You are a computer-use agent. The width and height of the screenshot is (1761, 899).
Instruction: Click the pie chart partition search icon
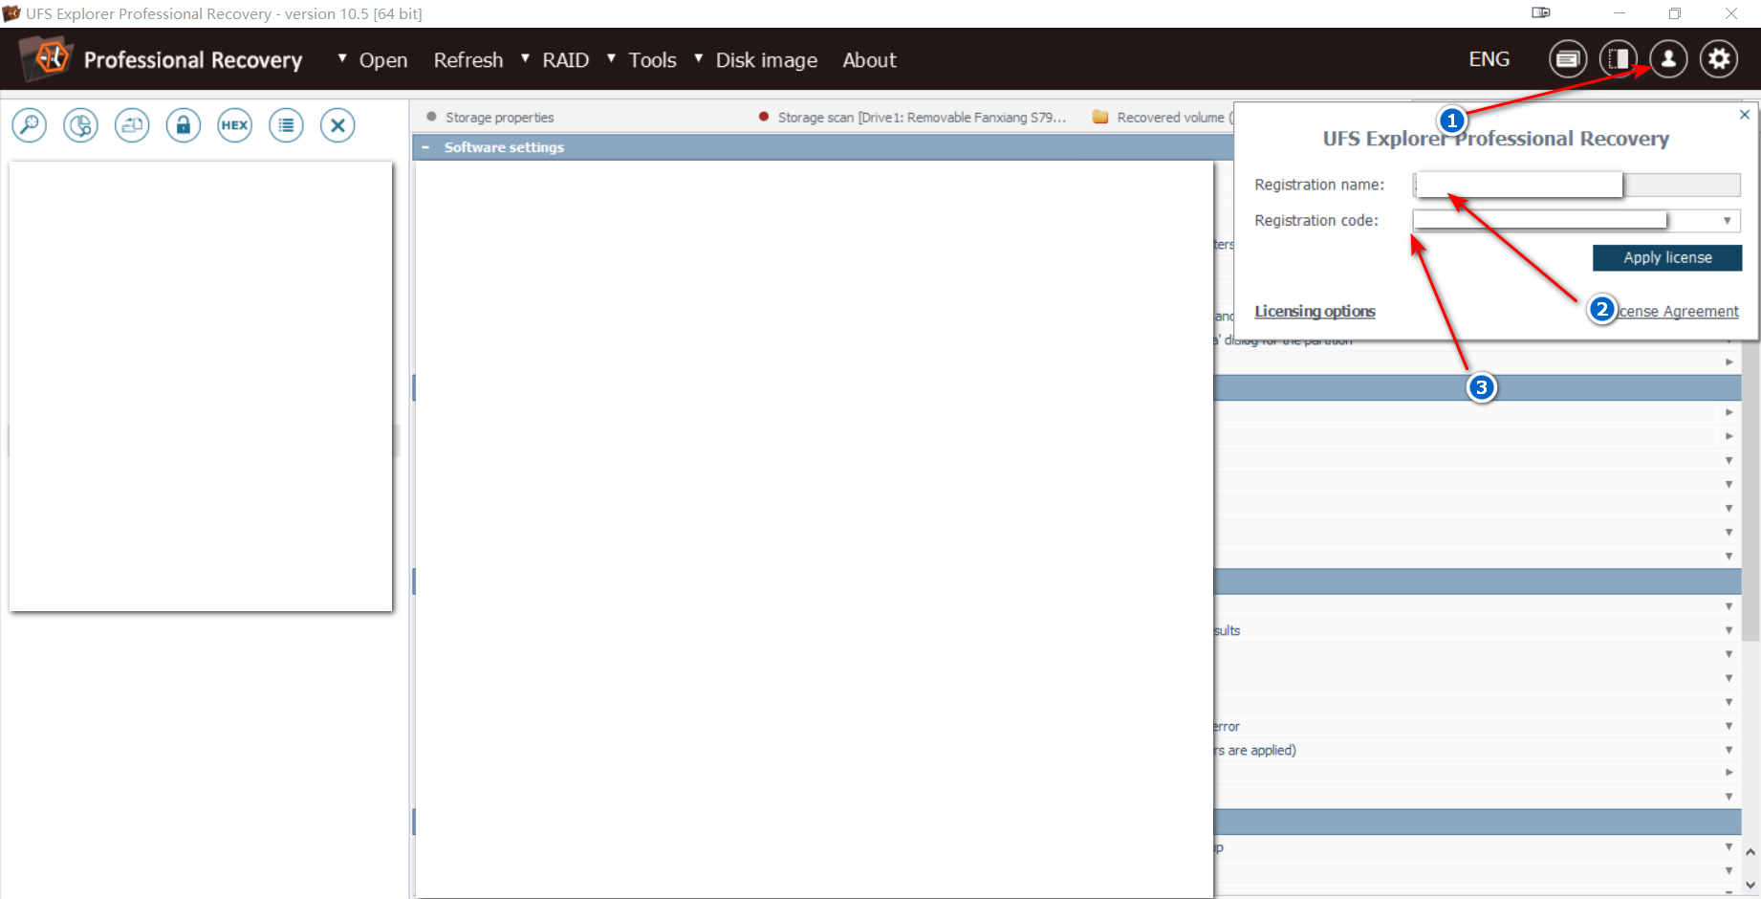point(81,125)
